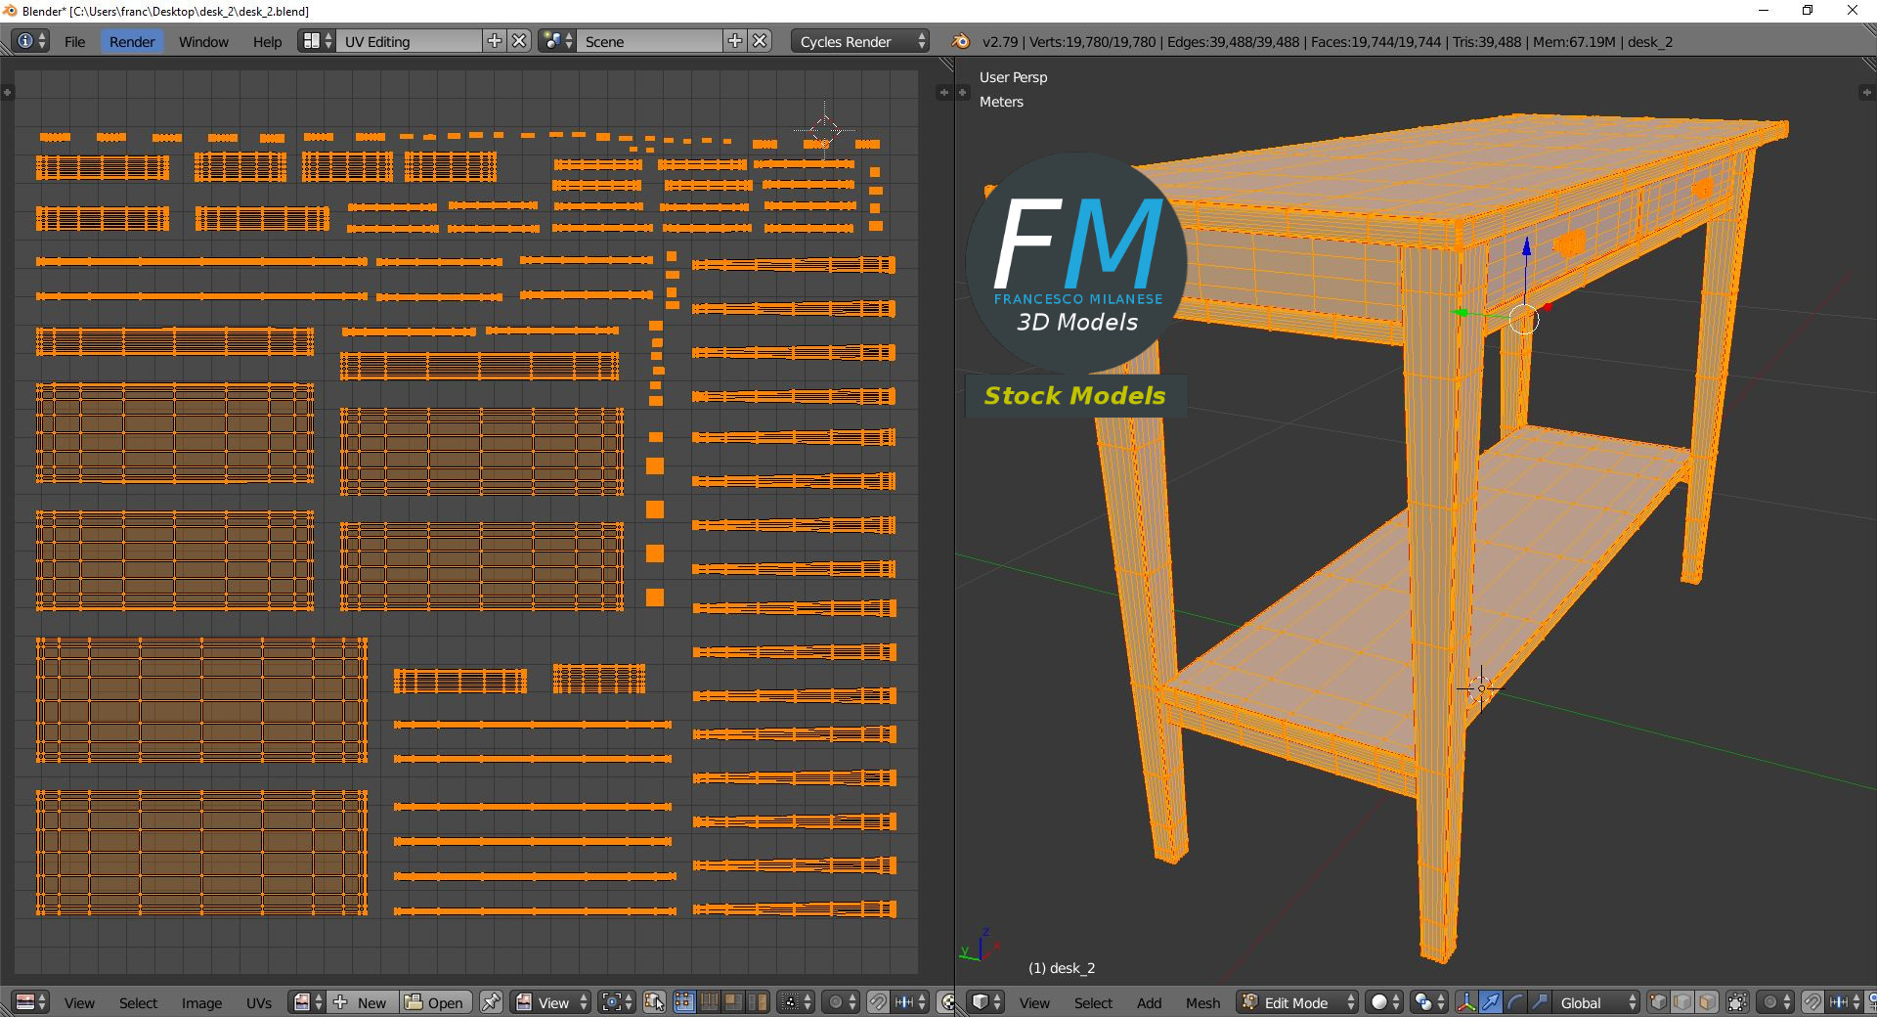
Task: Click the Open image button
Action: coord(436,1002)
